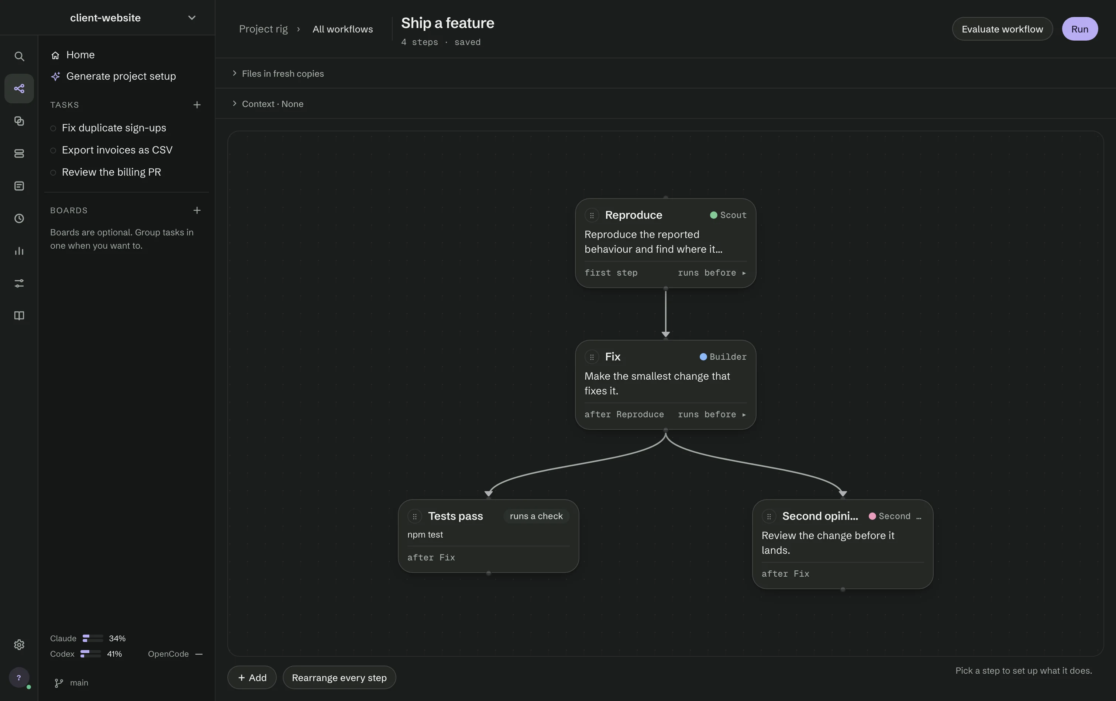The image size is (1116, 701).
Task: Click the Codex usage bar
Action: (x=90, y=654)
